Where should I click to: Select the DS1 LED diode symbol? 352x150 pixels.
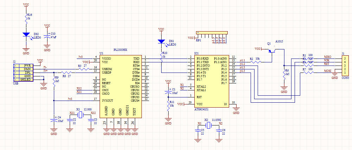point(161,41)
